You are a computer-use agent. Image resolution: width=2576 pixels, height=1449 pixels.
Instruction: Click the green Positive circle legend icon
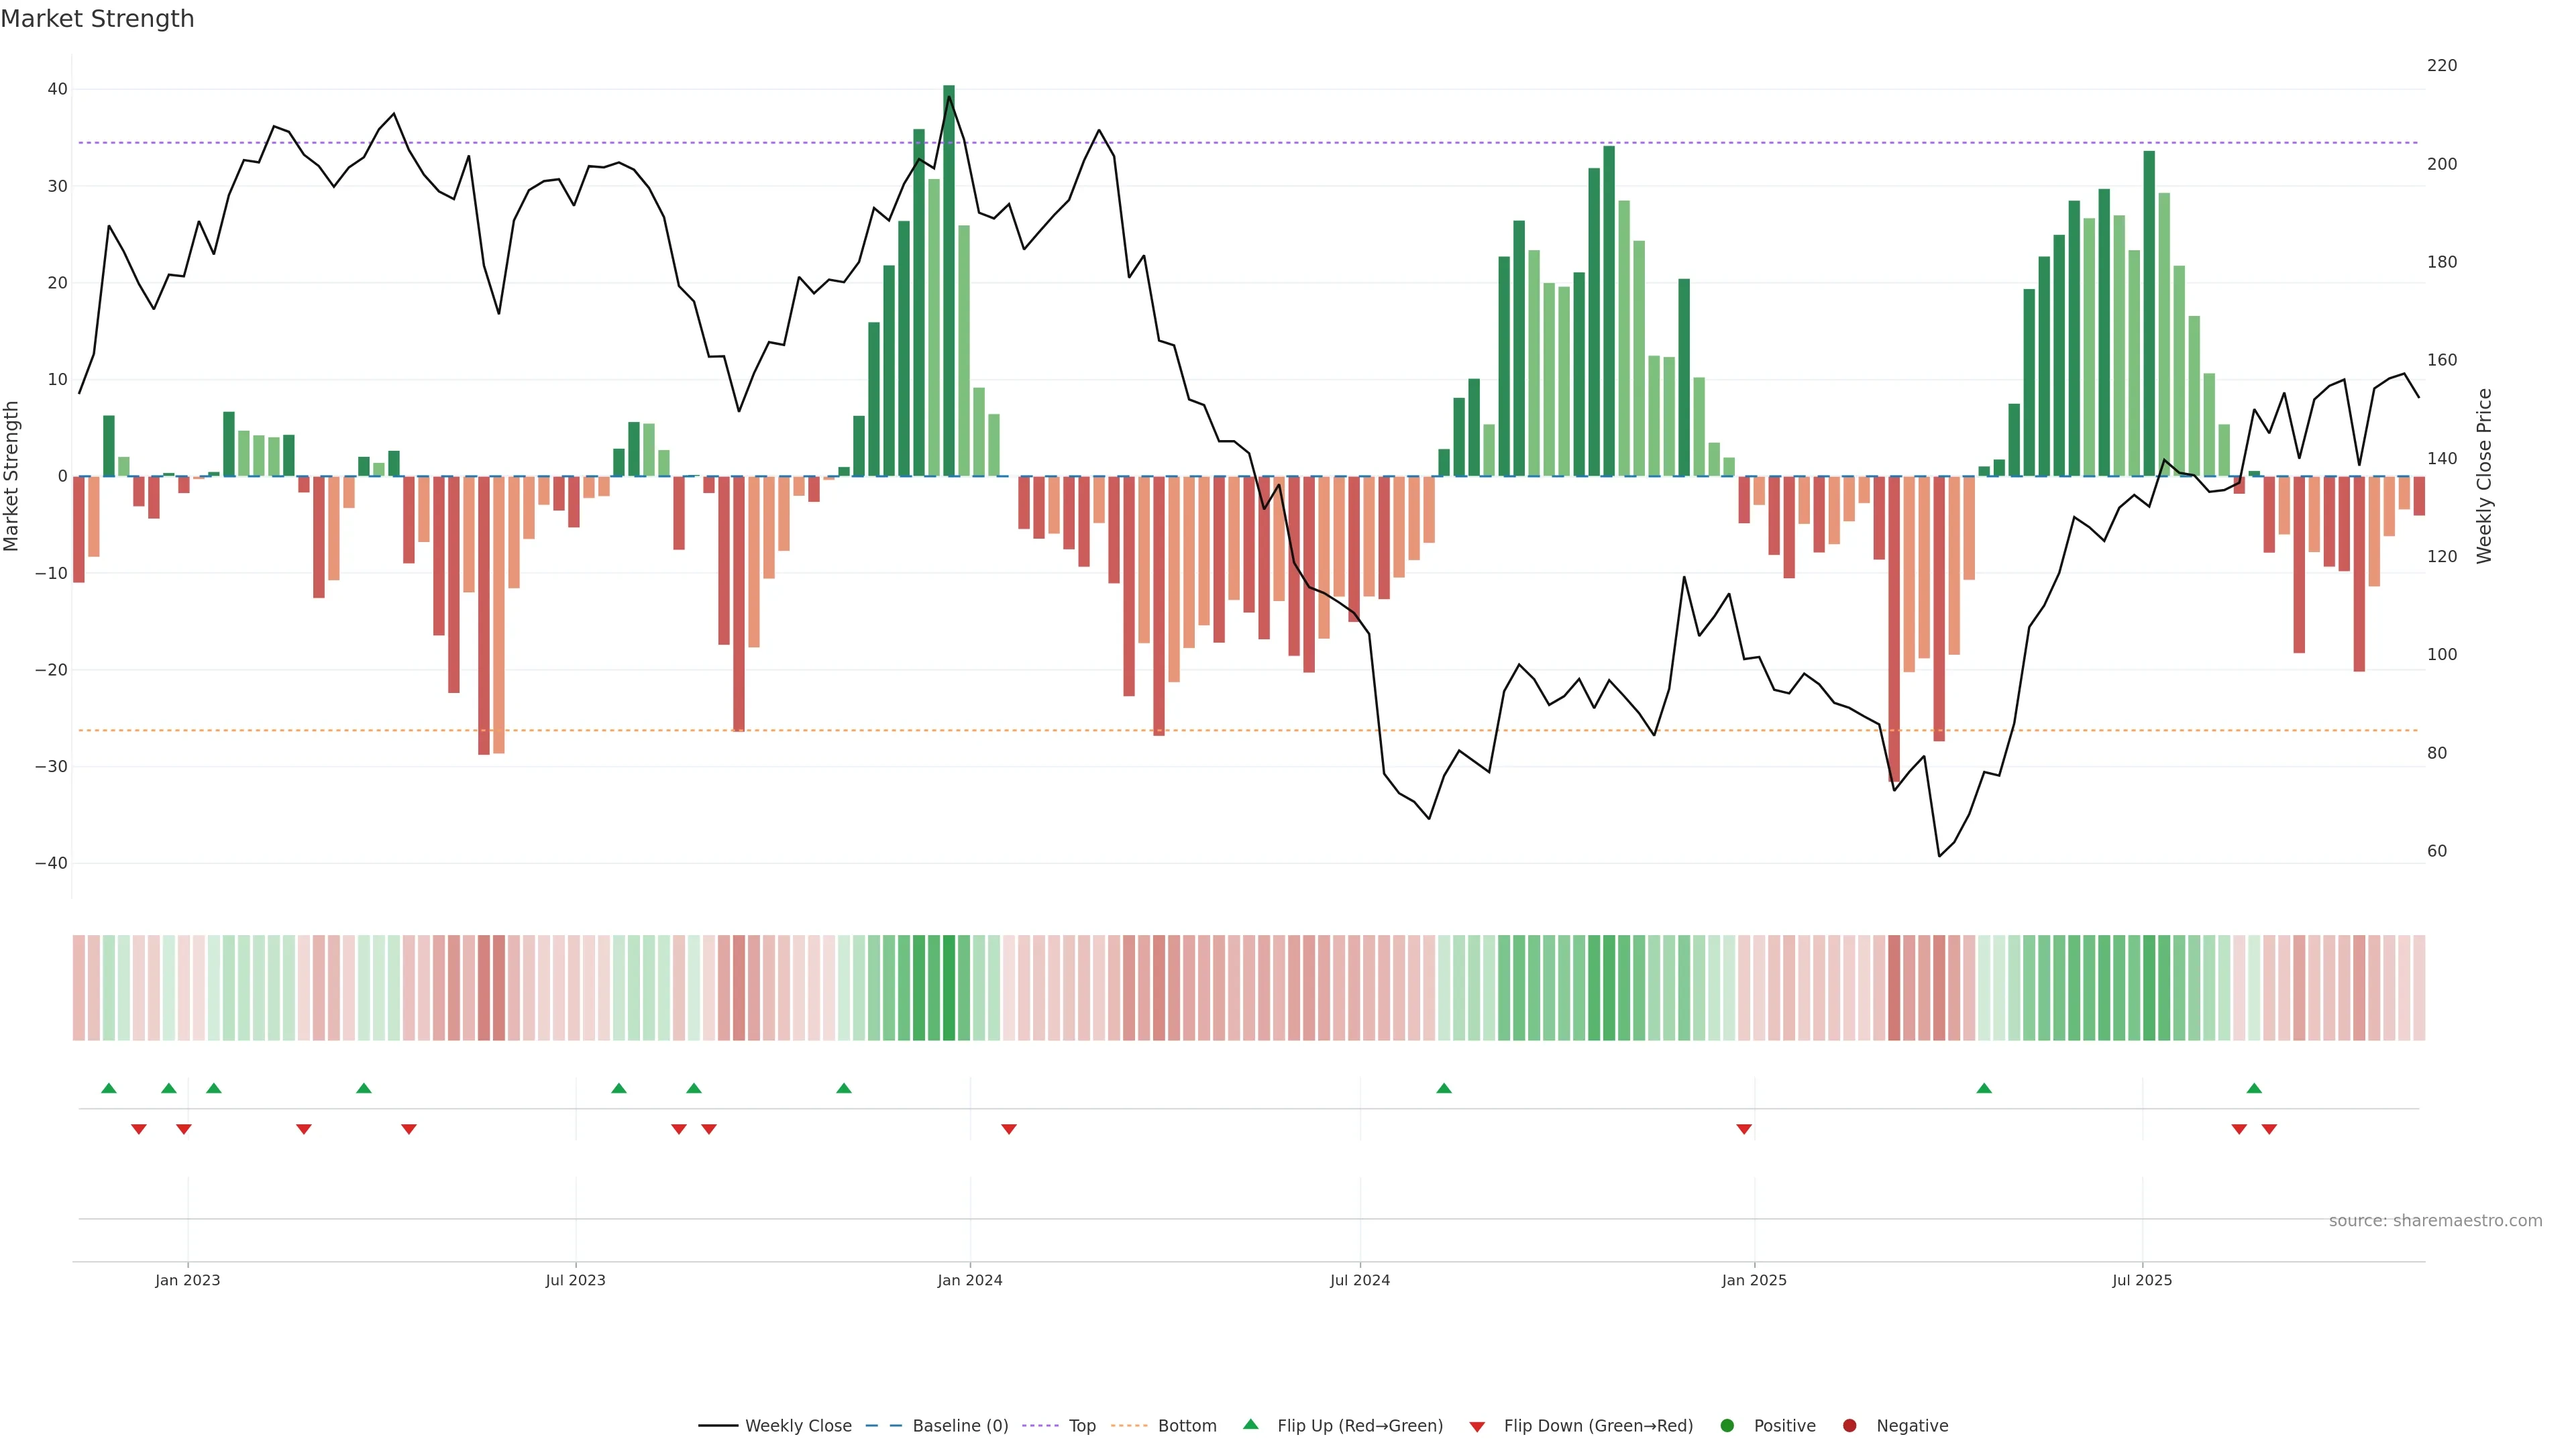1727,1426
